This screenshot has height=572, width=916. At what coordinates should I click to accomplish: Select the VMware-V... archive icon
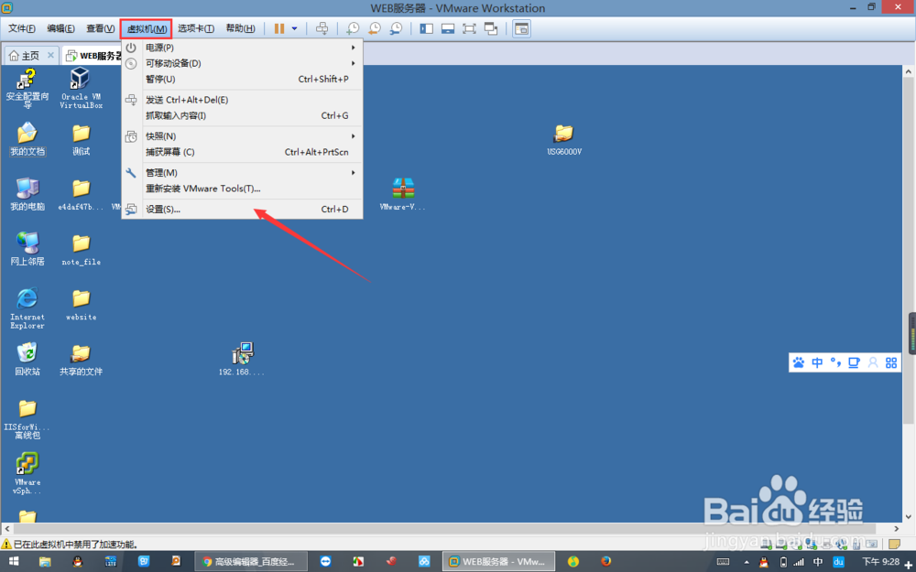402,195
